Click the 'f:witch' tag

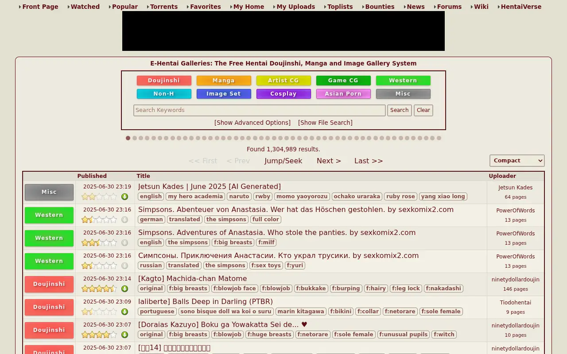pyautogui.click(x=444, y=335)
